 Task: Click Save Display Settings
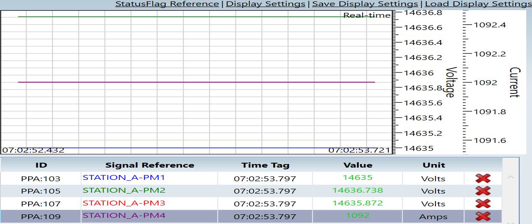(x=365, y=4)
